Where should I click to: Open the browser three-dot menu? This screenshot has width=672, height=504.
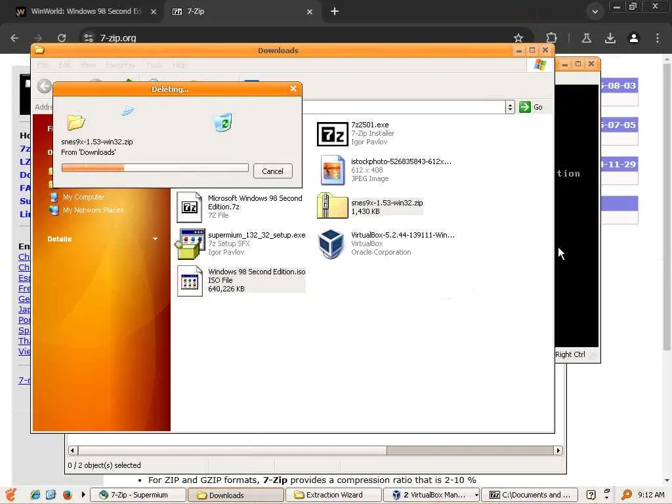point(658,37)
